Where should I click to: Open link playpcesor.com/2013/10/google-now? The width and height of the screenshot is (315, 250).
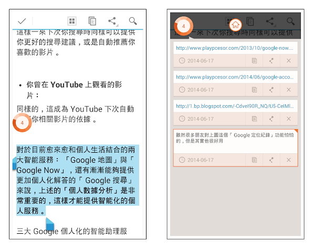235,48
